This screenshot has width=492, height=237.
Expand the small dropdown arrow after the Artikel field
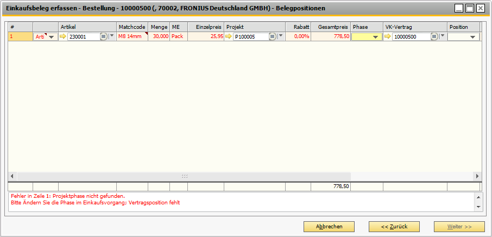(112, 36)
